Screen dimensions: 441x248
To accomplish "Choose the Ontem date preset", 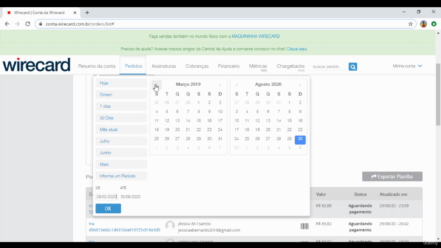I will tap(121, 94).
